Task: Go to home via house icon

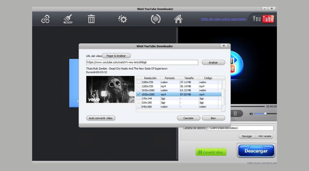Action: click(178, 19)
